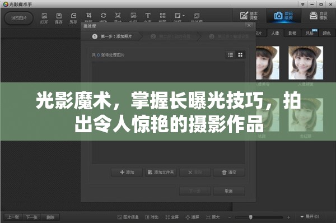Switch batch dialog to grid thumbnail view
The height and width of the screenshot is (223, 336).
click(x=240, y=55)
